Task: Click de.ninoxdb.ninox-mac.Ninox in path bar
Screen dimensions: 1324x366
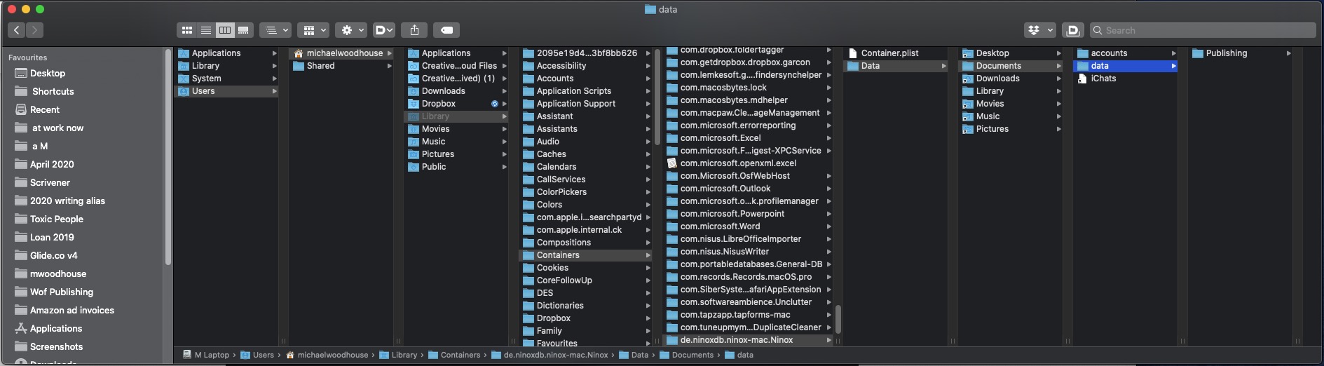Action: 550,355
